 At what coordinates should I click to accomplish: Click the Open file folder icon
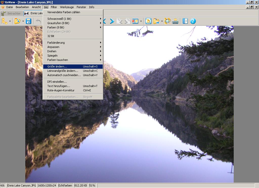click(x=17, y=21)
